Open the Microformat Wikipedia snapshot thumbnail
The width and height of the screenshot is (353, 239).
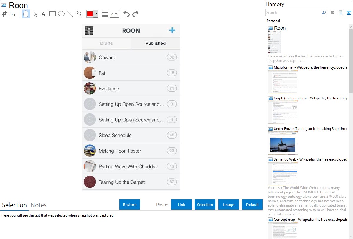point(283,82)
